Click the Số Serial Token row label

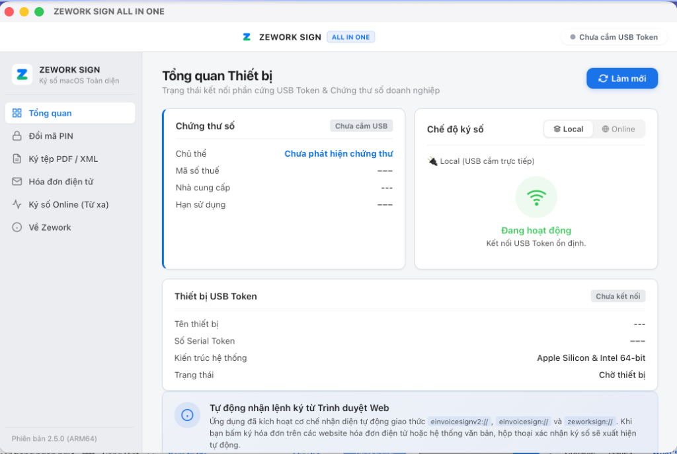tap(205, 341)
